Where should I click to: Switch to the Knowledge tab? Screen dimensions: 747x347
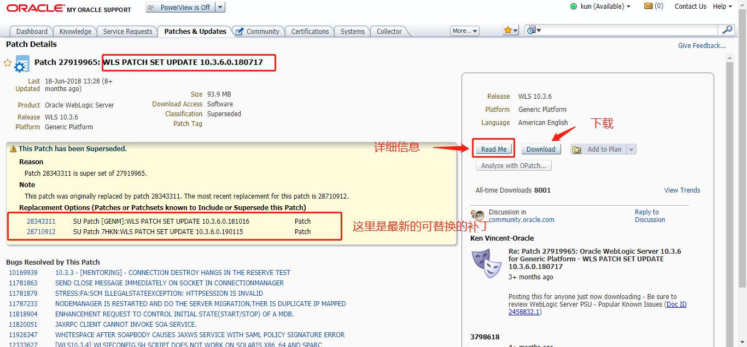click(75, 31)
